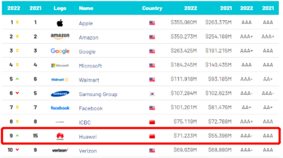This screenshot has width=283, height=158.
Task: Click green up arrow beside Huawei rank
Action: 17,136
